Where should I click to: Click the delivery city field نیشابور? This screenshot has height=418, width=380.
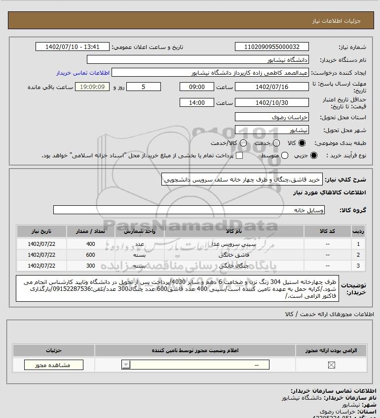(x=272, y=130)
